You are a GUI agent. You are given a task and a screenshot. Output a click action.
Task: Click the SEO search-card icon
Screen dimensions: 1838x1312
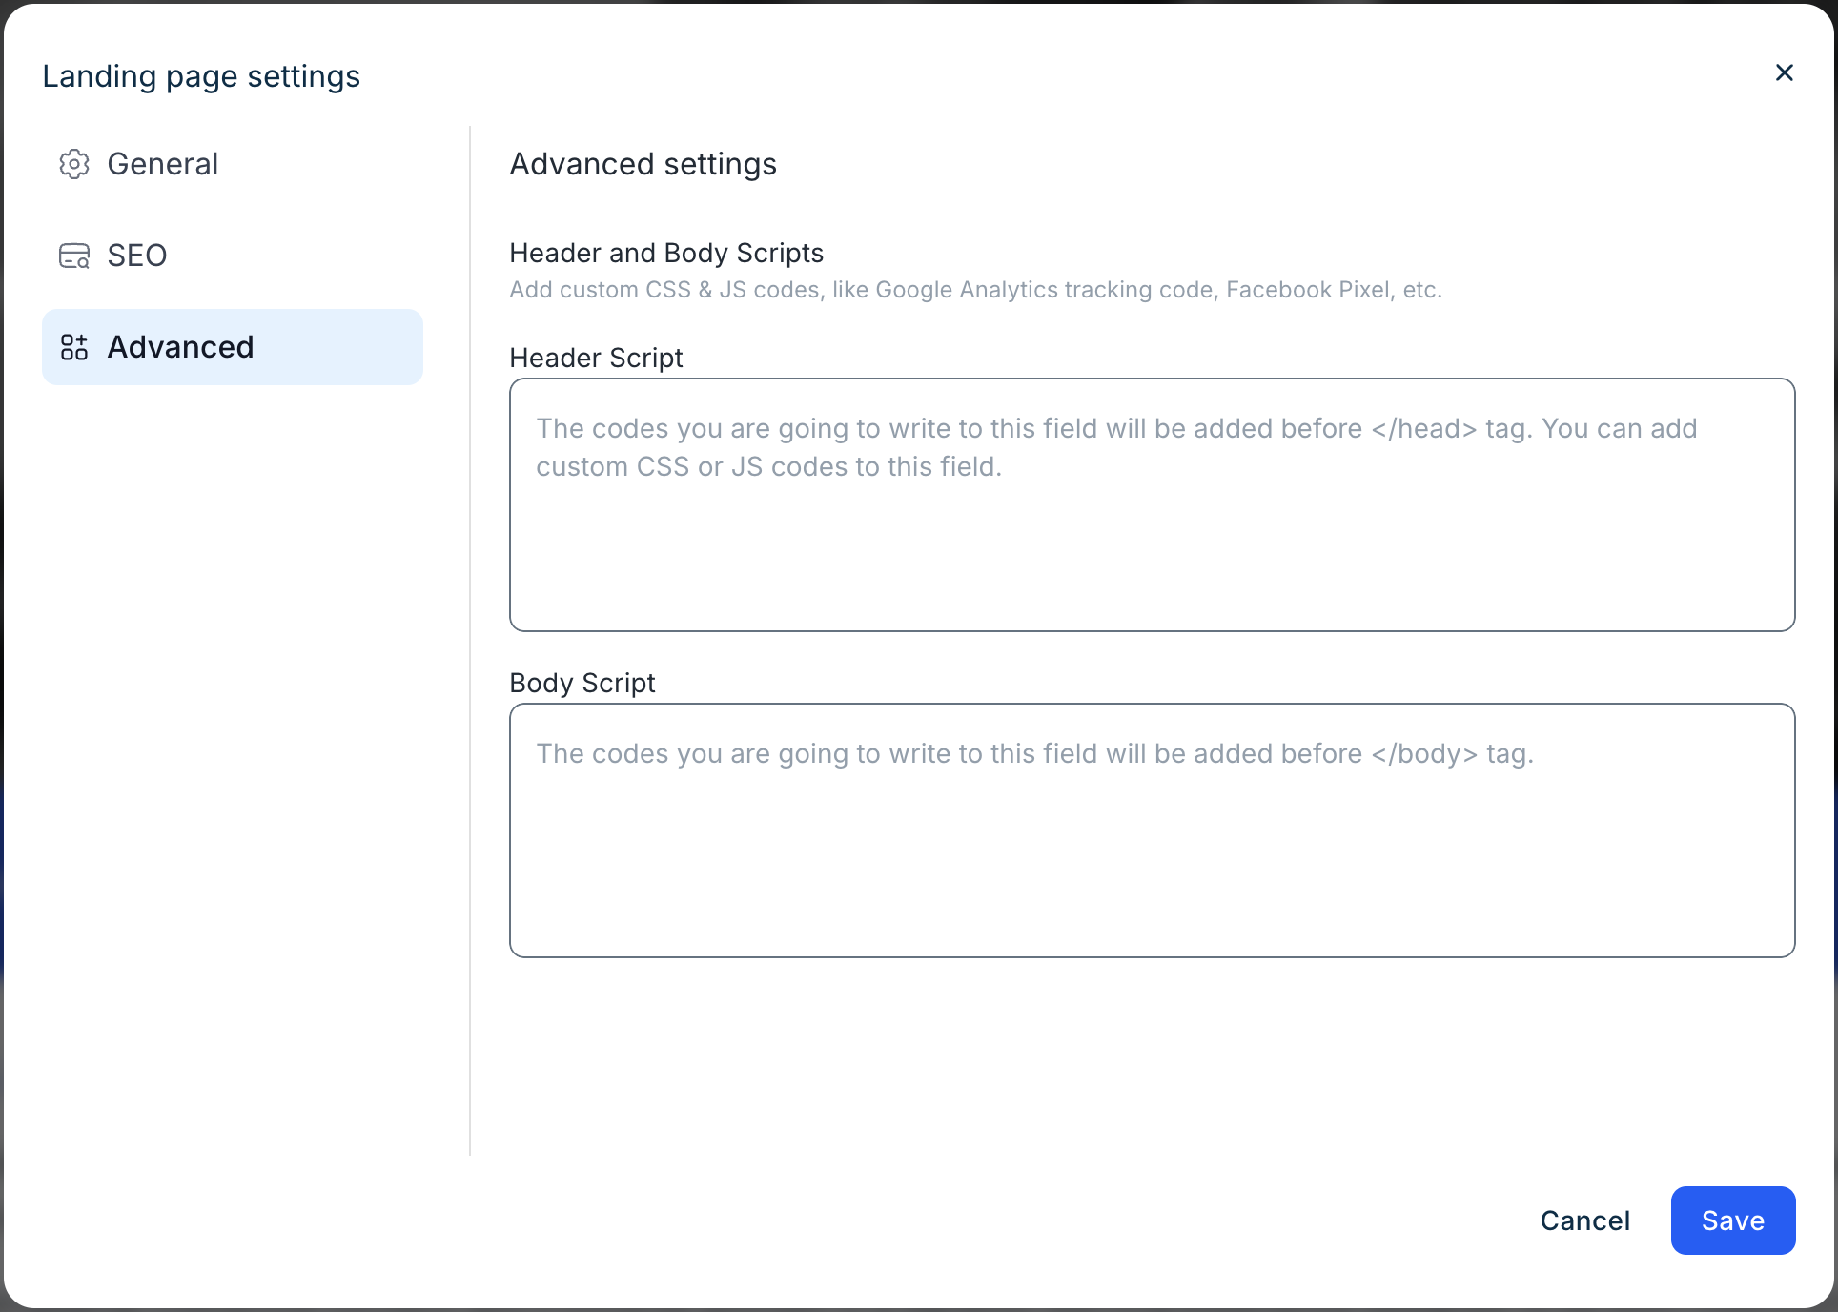[x=74, y=256]
